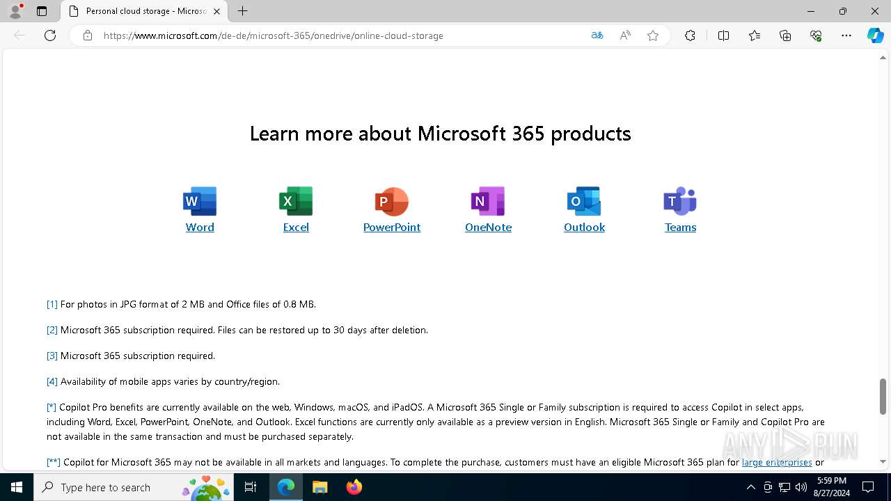Add this page to favorites

(653, 35)
